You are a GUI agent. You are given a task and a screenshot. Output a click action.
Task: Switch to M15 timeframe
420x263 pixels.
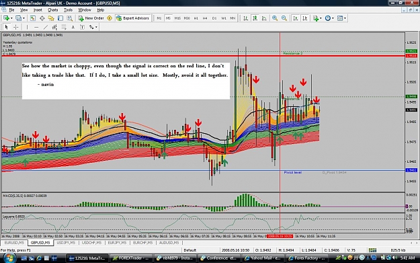tap(177, 18)
